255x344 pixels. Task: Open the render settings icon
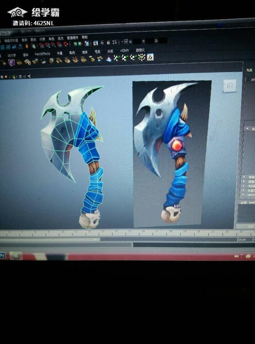(x=115, y=42)
